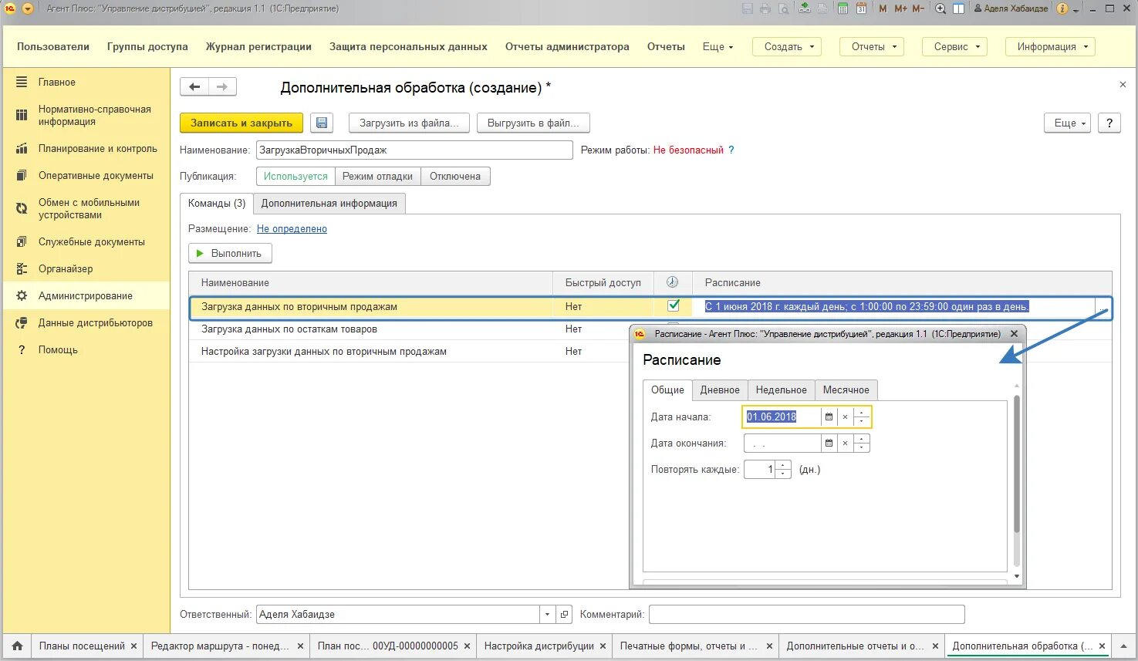
Task: Switch to Дополнительная информация tab
Action: (x=329, y=203)
